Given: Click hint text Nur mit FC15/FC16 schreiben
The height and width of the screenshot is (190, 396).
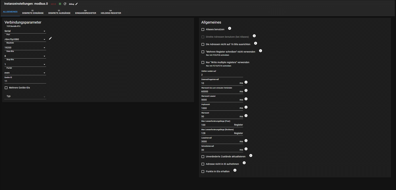Looking at the screenshot, I should (219, 66).
